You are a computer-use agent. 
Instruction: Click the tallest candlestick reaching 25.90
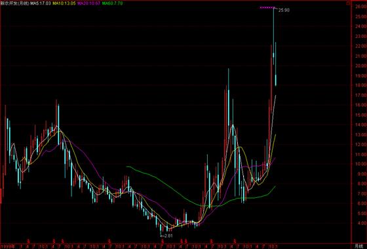[x=273, y=36]
